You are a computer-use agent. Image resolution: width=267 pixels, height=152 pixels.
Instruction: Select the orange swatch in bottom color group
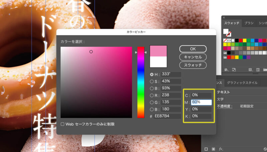coord(233,57)
